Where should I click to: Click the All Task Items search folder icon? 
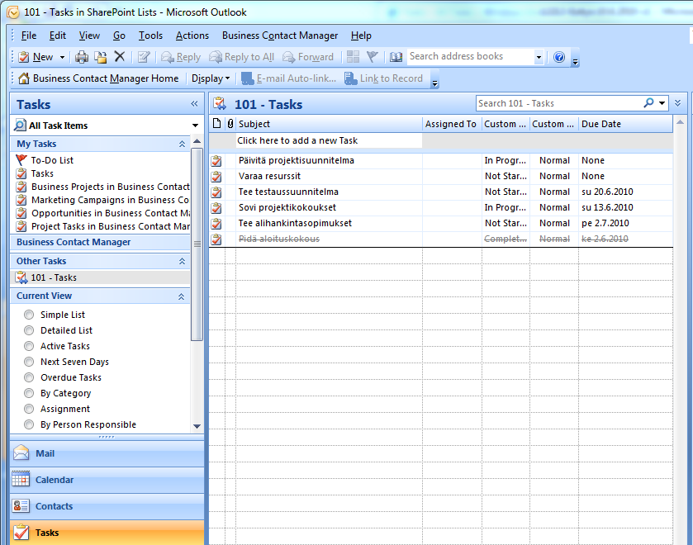(x=20, y=125)
